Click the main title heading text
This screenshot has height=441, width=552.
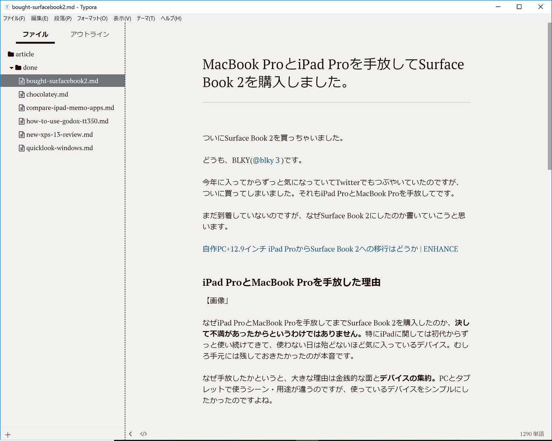tap(333, 73)
